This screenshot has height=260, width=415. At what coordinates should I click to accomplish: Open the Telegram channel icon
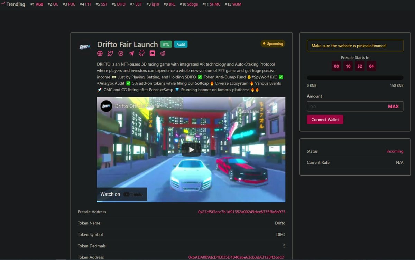coord(131,53)
